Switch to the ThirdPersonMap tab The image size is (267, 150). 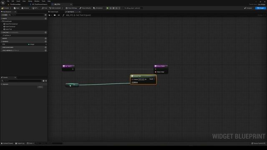(15, 4)
